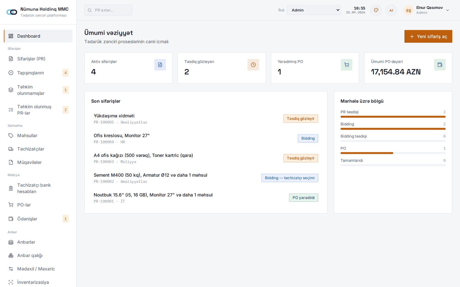Screen dimensions: 460x287
Task: Navigate to Təchizatçılar
Action: point(38,149)
